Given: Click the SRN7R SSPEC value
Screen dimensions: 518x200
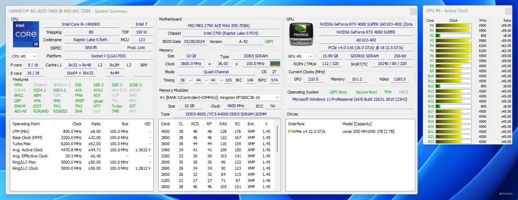Looking at the screenshot, I should 91,47.
